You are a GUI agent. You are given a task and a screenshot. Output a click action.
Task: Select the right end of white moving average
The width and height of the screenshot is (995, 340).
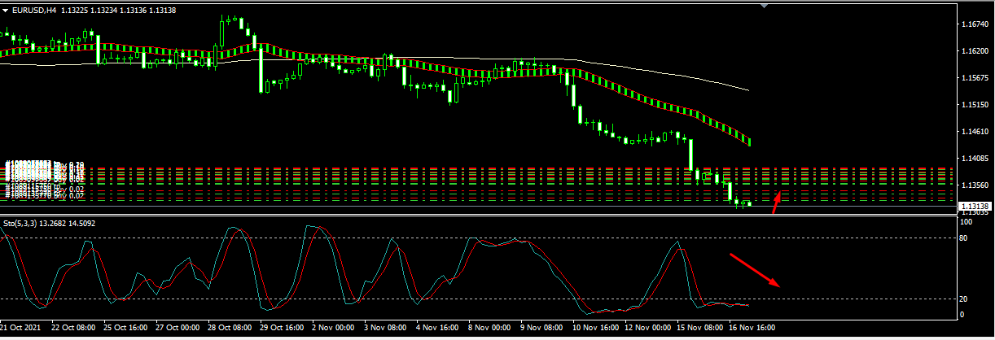click(747, 89)
